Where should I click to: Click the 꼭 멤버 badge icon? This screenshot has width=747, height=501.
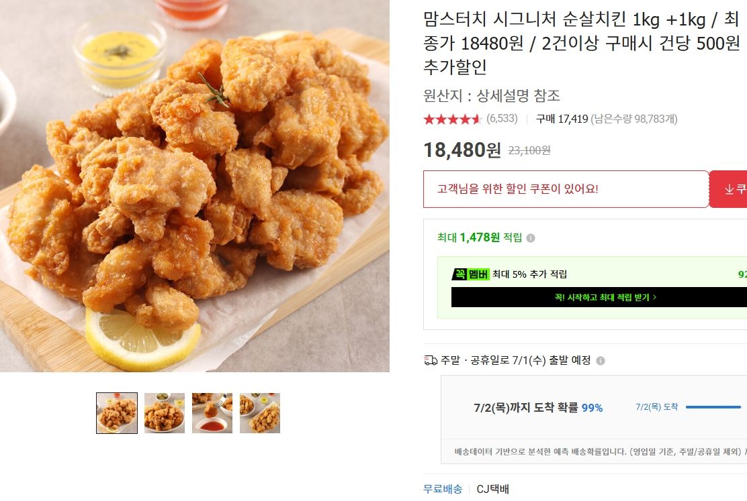[x=470, y=274]
